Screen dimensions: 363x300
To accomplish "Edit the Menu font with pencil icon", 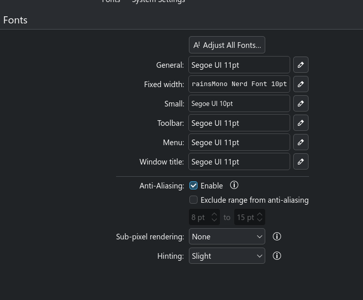I will click(x=301, y=142).
